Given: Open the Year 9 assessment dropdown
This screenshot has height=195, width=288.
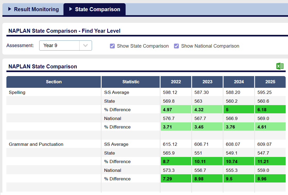Looking at the screenshot, I should (x=66, y=45).
